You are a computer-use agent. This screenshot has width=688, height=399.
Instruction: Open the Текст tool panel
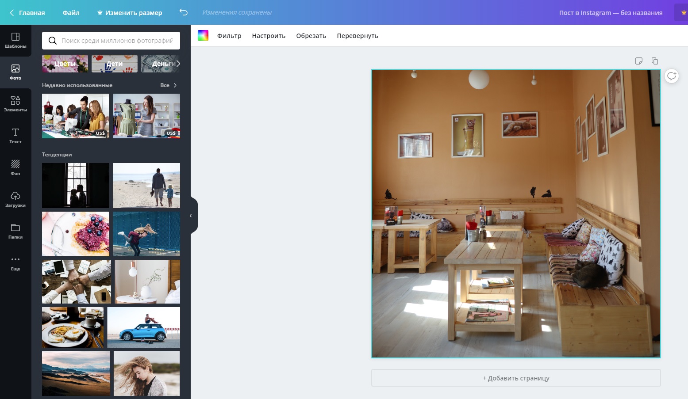pyautogui.click(x=15, y=136)
